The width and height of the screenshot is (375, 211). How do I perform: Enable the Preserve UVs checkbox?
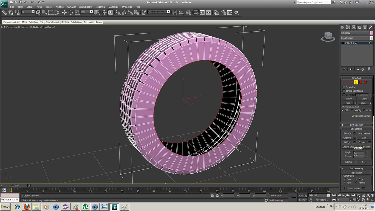[x=345, y=188]
